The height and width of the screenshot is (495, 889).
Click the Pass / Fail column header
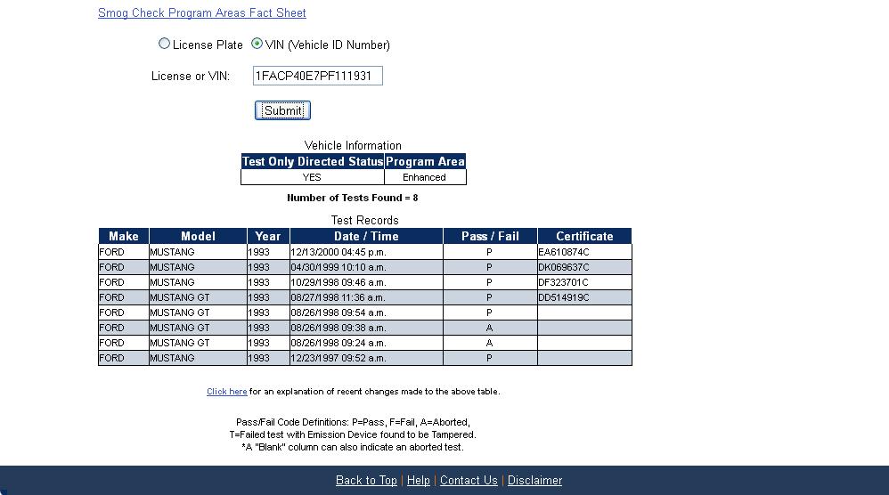point(490,236)
